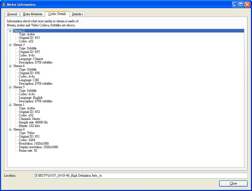The image size is (252, 191).
Task: Collapse the Stream 5 tree node
Action: (10, 87)
